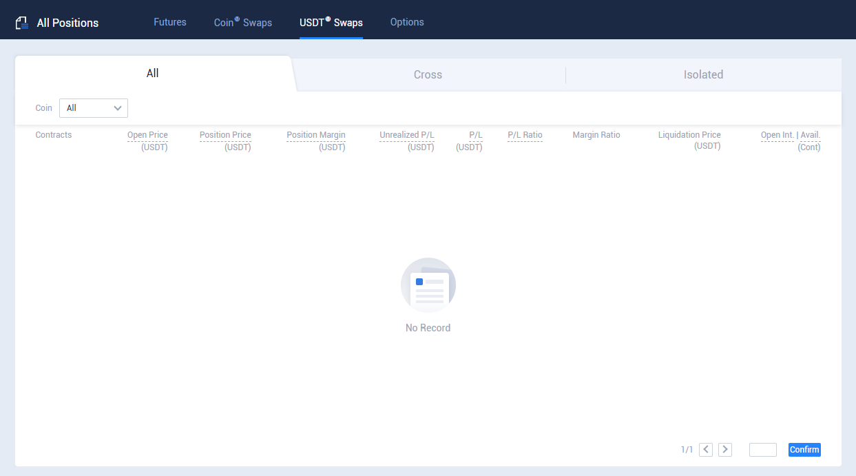856x476 pixels.
Task: Click the All Positions document icon
Action: click(22, 23)
